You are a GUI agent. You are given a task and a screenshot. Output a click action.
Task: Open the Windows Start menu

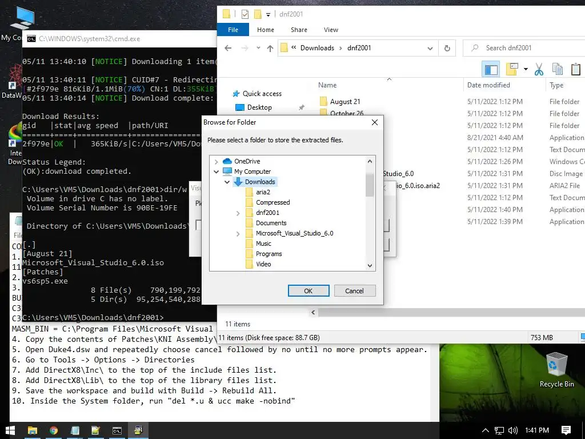(10, 430)
